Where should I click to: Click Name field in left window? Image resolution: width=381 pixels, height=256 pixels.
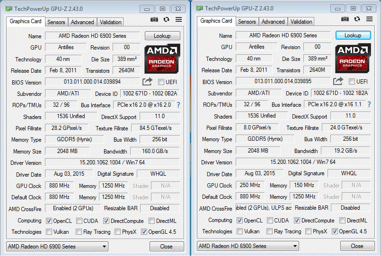tap(92, 36)
